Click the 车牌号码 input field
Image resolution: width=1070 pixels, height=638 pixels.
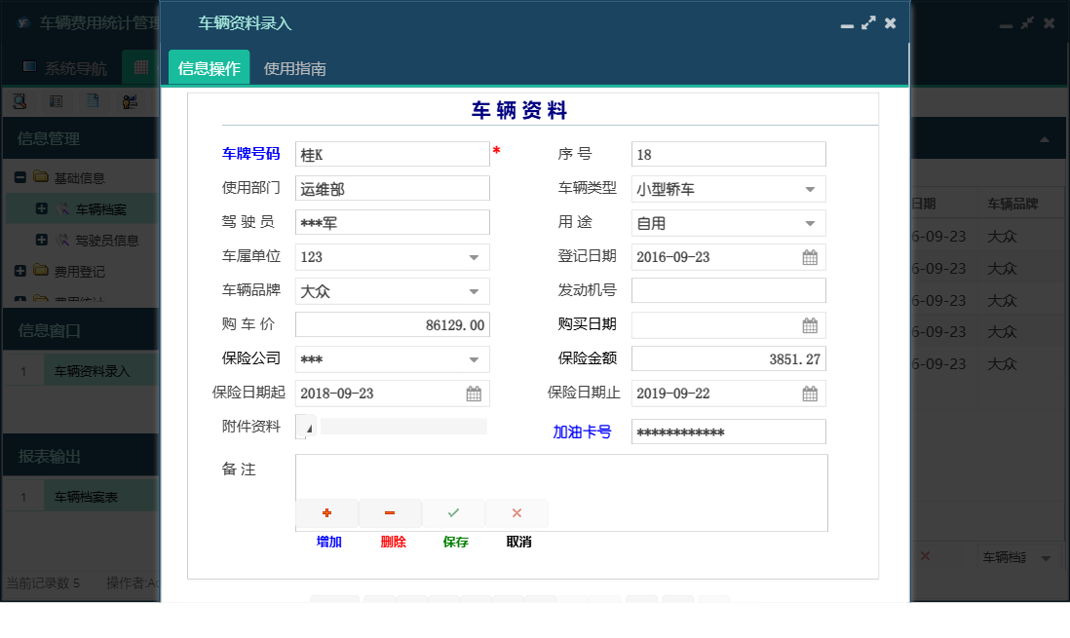[x=390, y=154]
